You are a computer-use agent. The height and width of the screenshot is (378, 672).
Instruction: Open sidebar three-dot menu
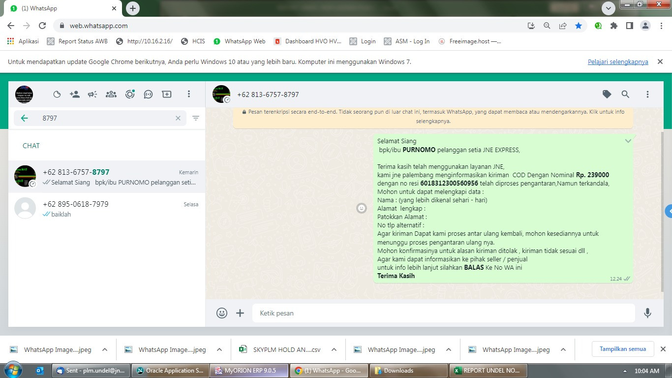pyautogui.click(x=188, y=94)
